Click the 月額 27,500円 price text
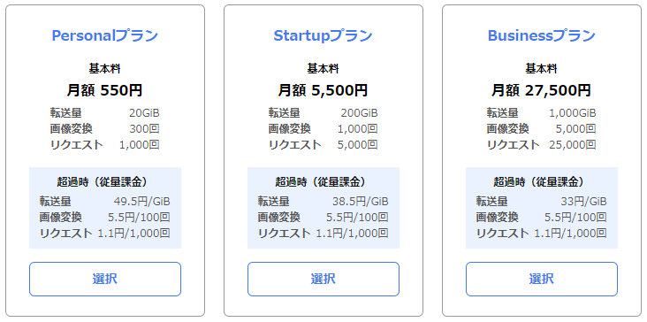 (541, 90)
